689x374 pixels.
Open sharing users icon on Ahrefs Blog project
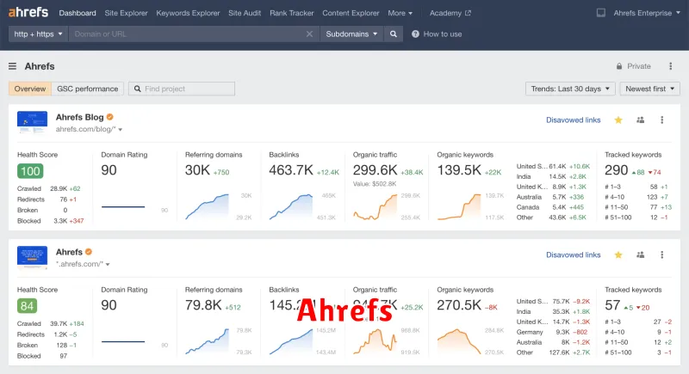point(640,120)
